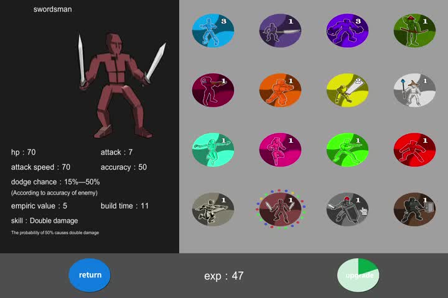Select the white wizard unit icon
The height and width of the screenshot is (298, 448).
[x=414, y=90]
